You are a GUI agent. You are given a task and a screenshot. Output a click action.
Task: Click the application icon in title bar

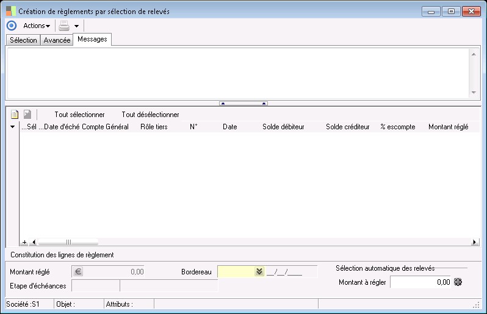11,11
